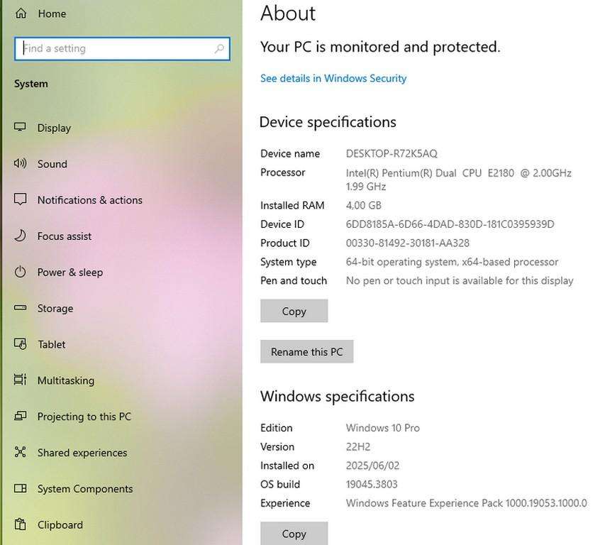Viewport: 605px width, 545px height.
Task: Open Power & sleep icon
Action: click(21, 272)
